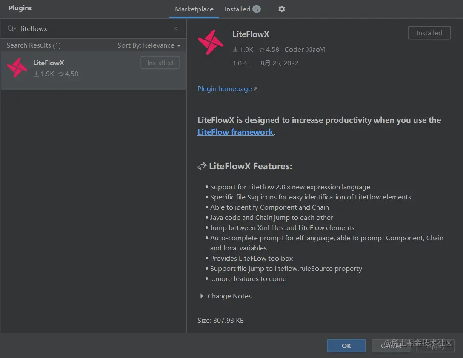Open the LiteFlow framework hyperlink
The image size is (463, 358).
coord(235,132)
